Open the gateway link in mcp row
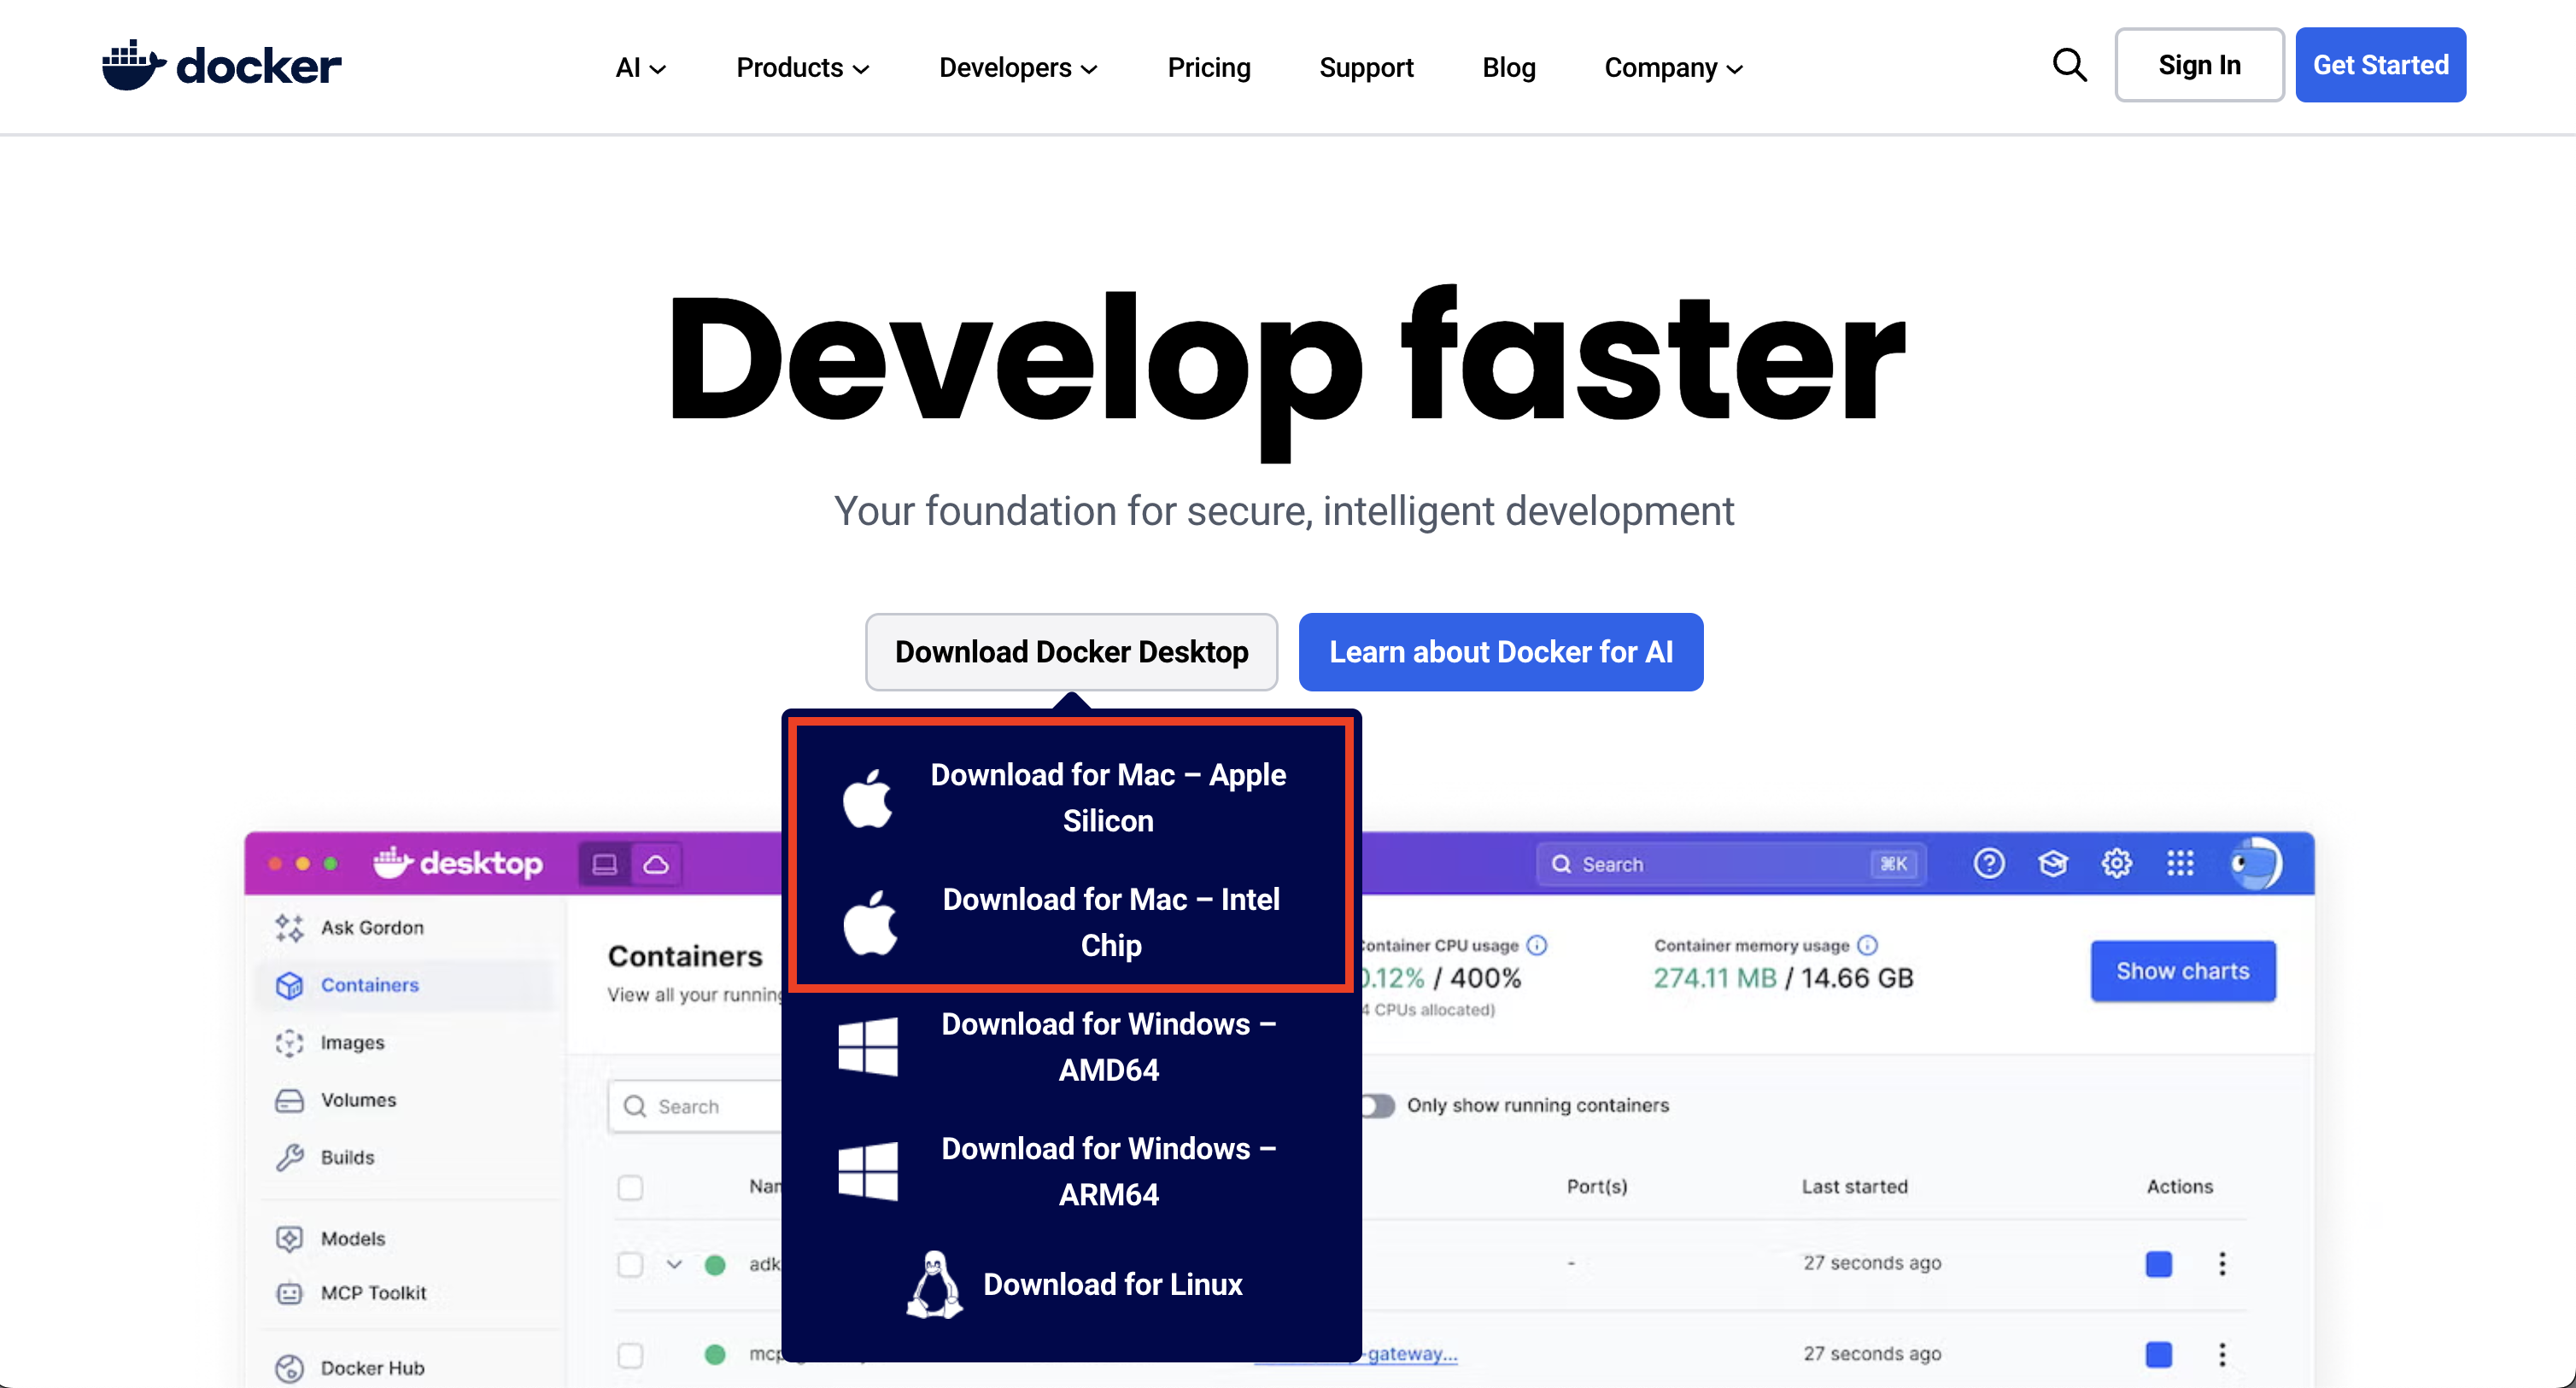The width and height of the screenshot is (2576, 1388). point(1410,1354)
